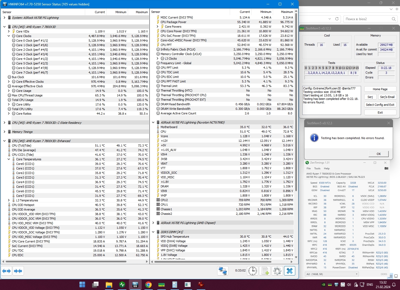The image size is (400, 290).
Task: Expand the Core VIDs row
Action: coord(9,31)
